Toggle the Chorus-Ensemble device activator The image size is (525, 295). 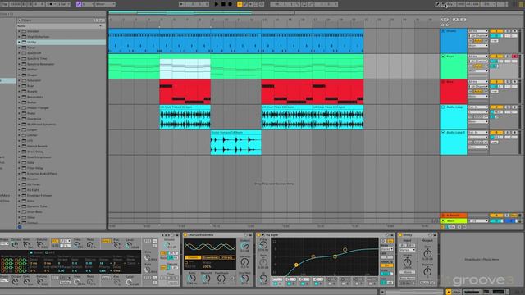click(x=185, y=235)
